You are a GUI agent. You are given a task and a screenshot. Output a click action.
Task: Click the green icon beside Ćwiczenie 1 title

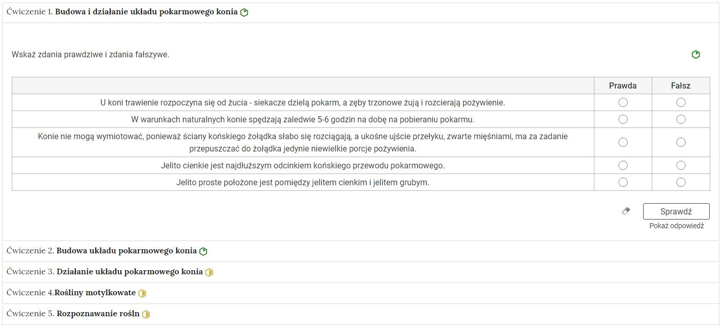pos(244,12)
